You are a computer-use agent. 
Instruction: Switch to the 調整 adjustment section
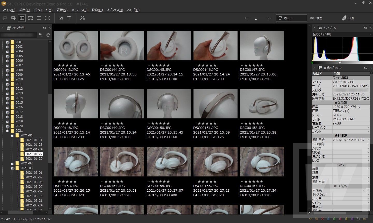316,18
